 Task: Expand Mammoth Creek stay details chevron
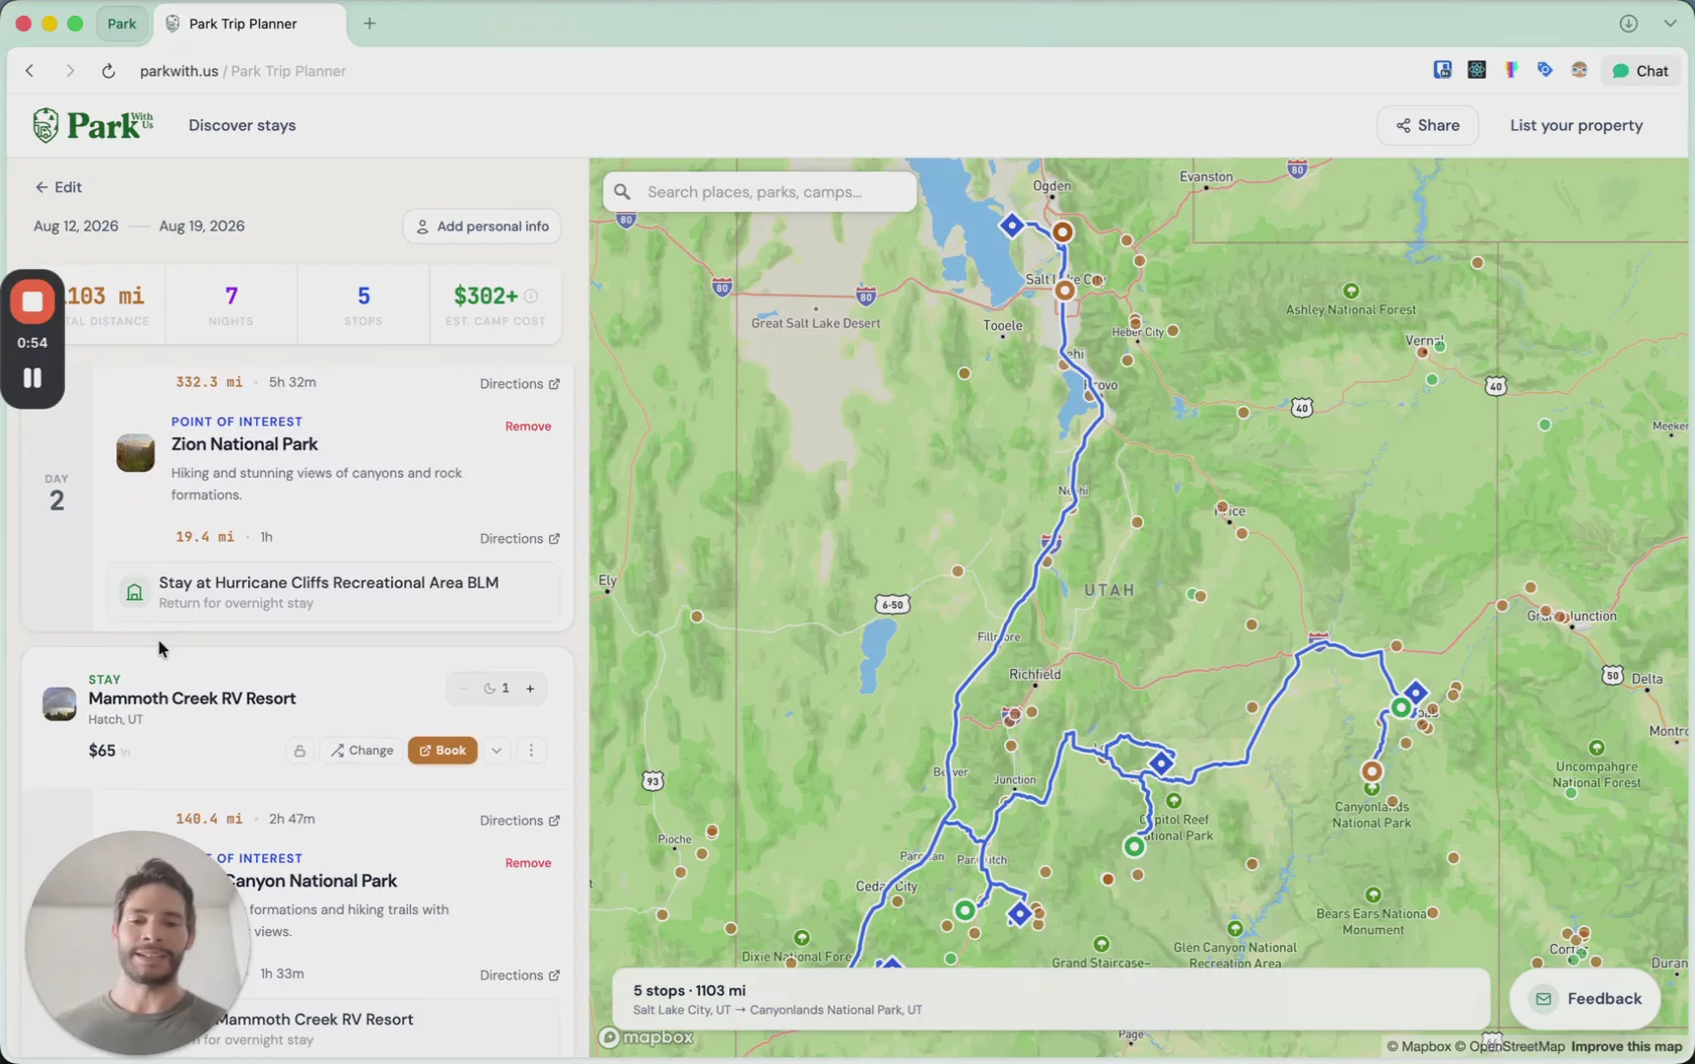497,751
